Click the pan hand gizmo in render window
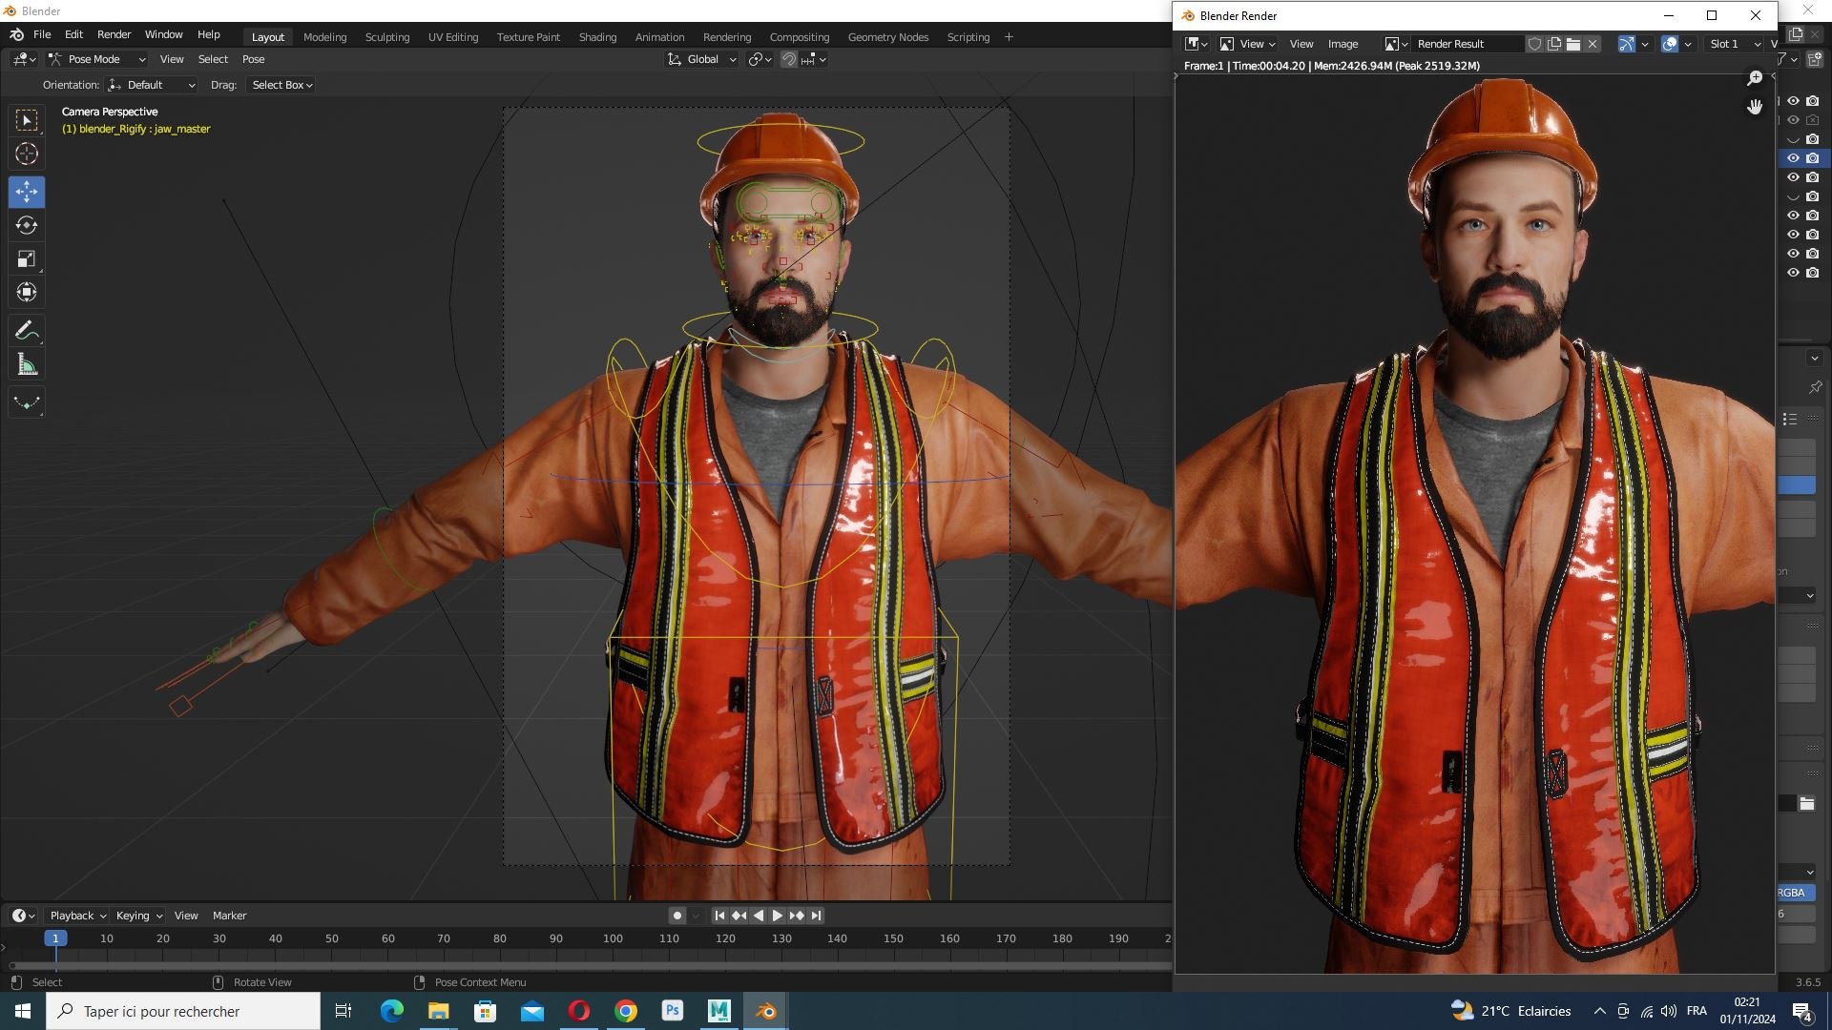The height and width of the screenshot is (1030, 1832). (x=1755, y=107)
